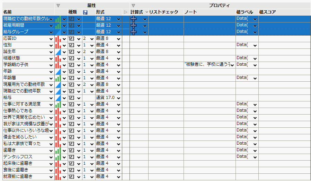This screenshot has width=311, height=181.
Task: Click the nominal modeling icon for 結婚状態
Action: coord(58,58)
